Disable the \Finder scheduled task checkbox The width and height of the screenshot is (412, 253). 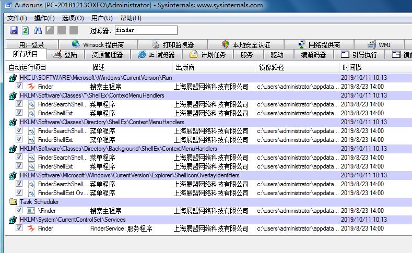pos(19,210)
